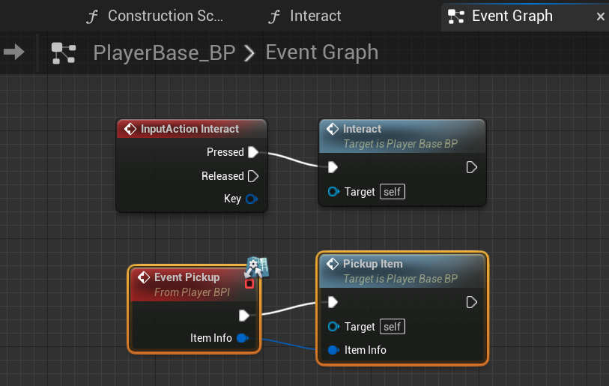The height and width of the screenshot is (386, 609).
Task: Click the Target pin on the Interact node
Action: pos(333,192)
